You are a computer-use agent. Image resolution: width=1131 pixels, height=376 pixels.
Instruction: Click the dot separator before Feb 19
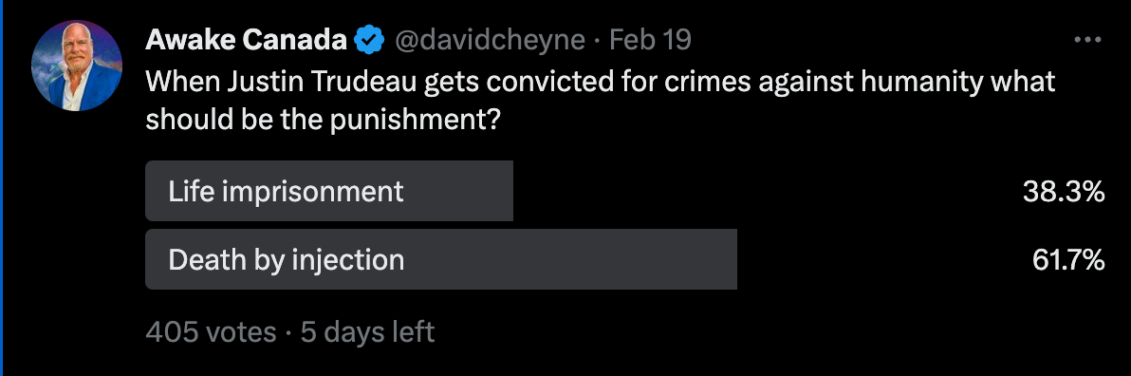(x=597, y=41)
